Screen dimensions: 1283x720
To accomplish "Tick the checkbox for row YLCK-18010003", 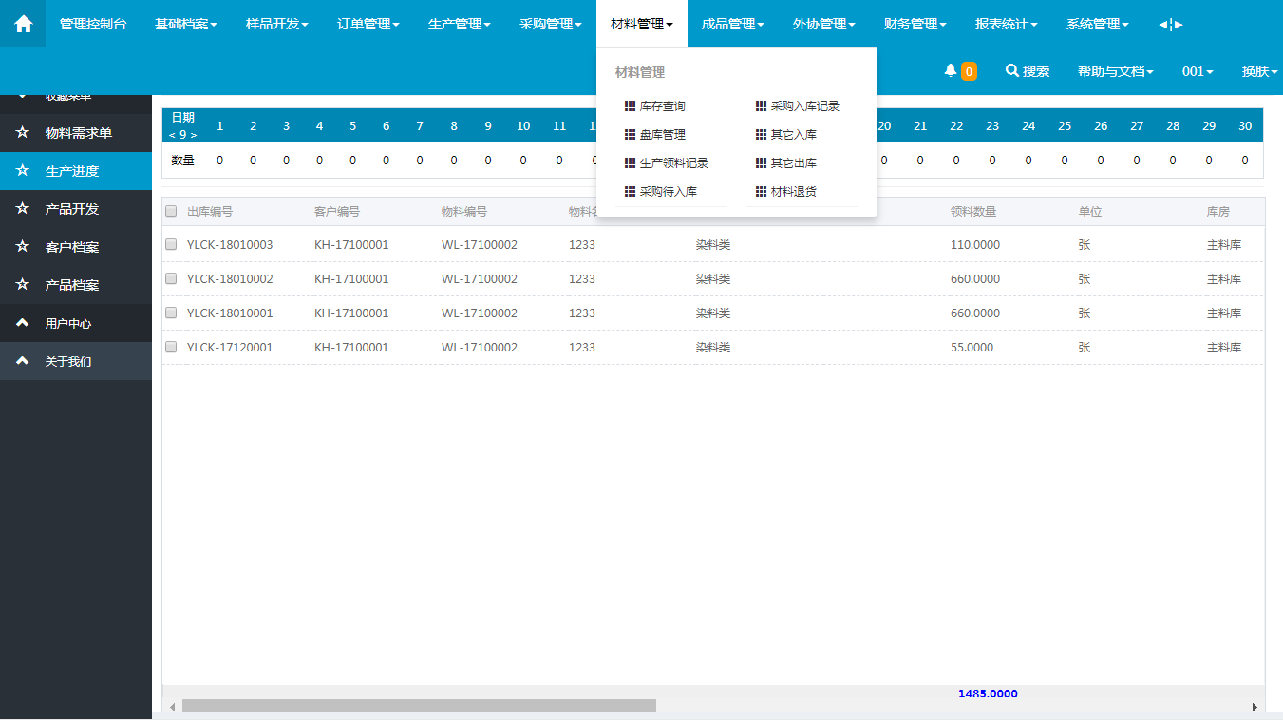I will pyautogui.click(x=171, y=244).
